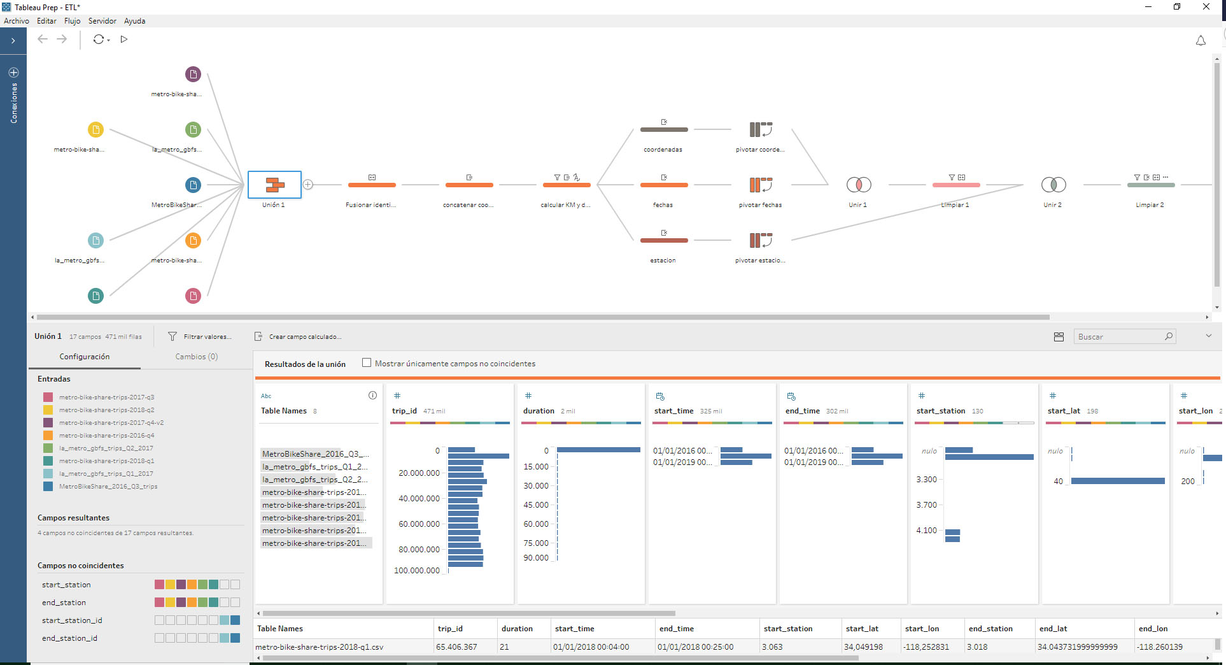Click the horizontal scrollbar of flow pane
Viewport: 1226px width, 665px height.
click(x=542, y=317)
